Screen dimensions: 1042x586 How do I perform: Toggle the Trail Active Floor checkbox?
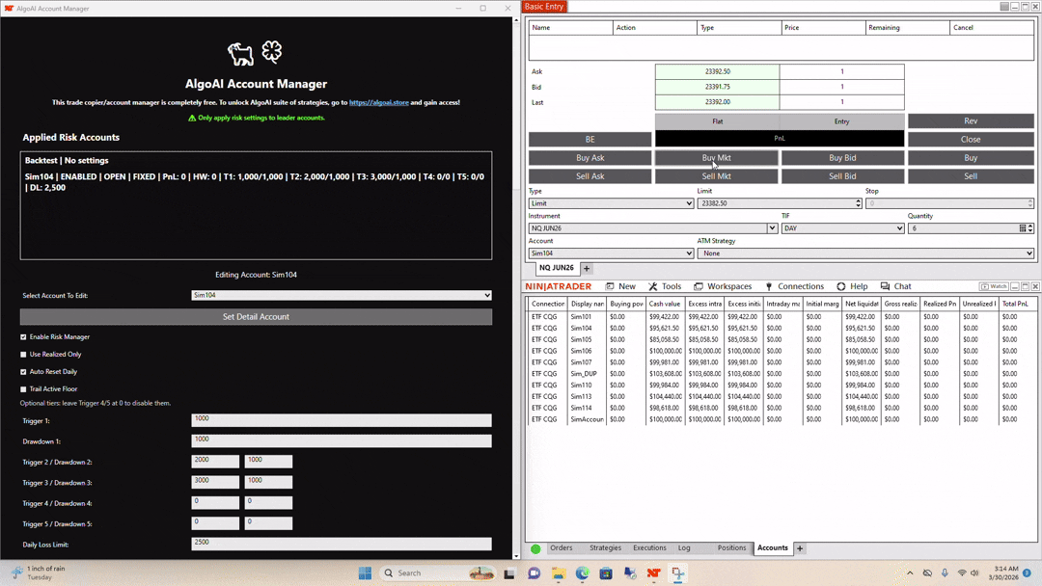(23, 388)
